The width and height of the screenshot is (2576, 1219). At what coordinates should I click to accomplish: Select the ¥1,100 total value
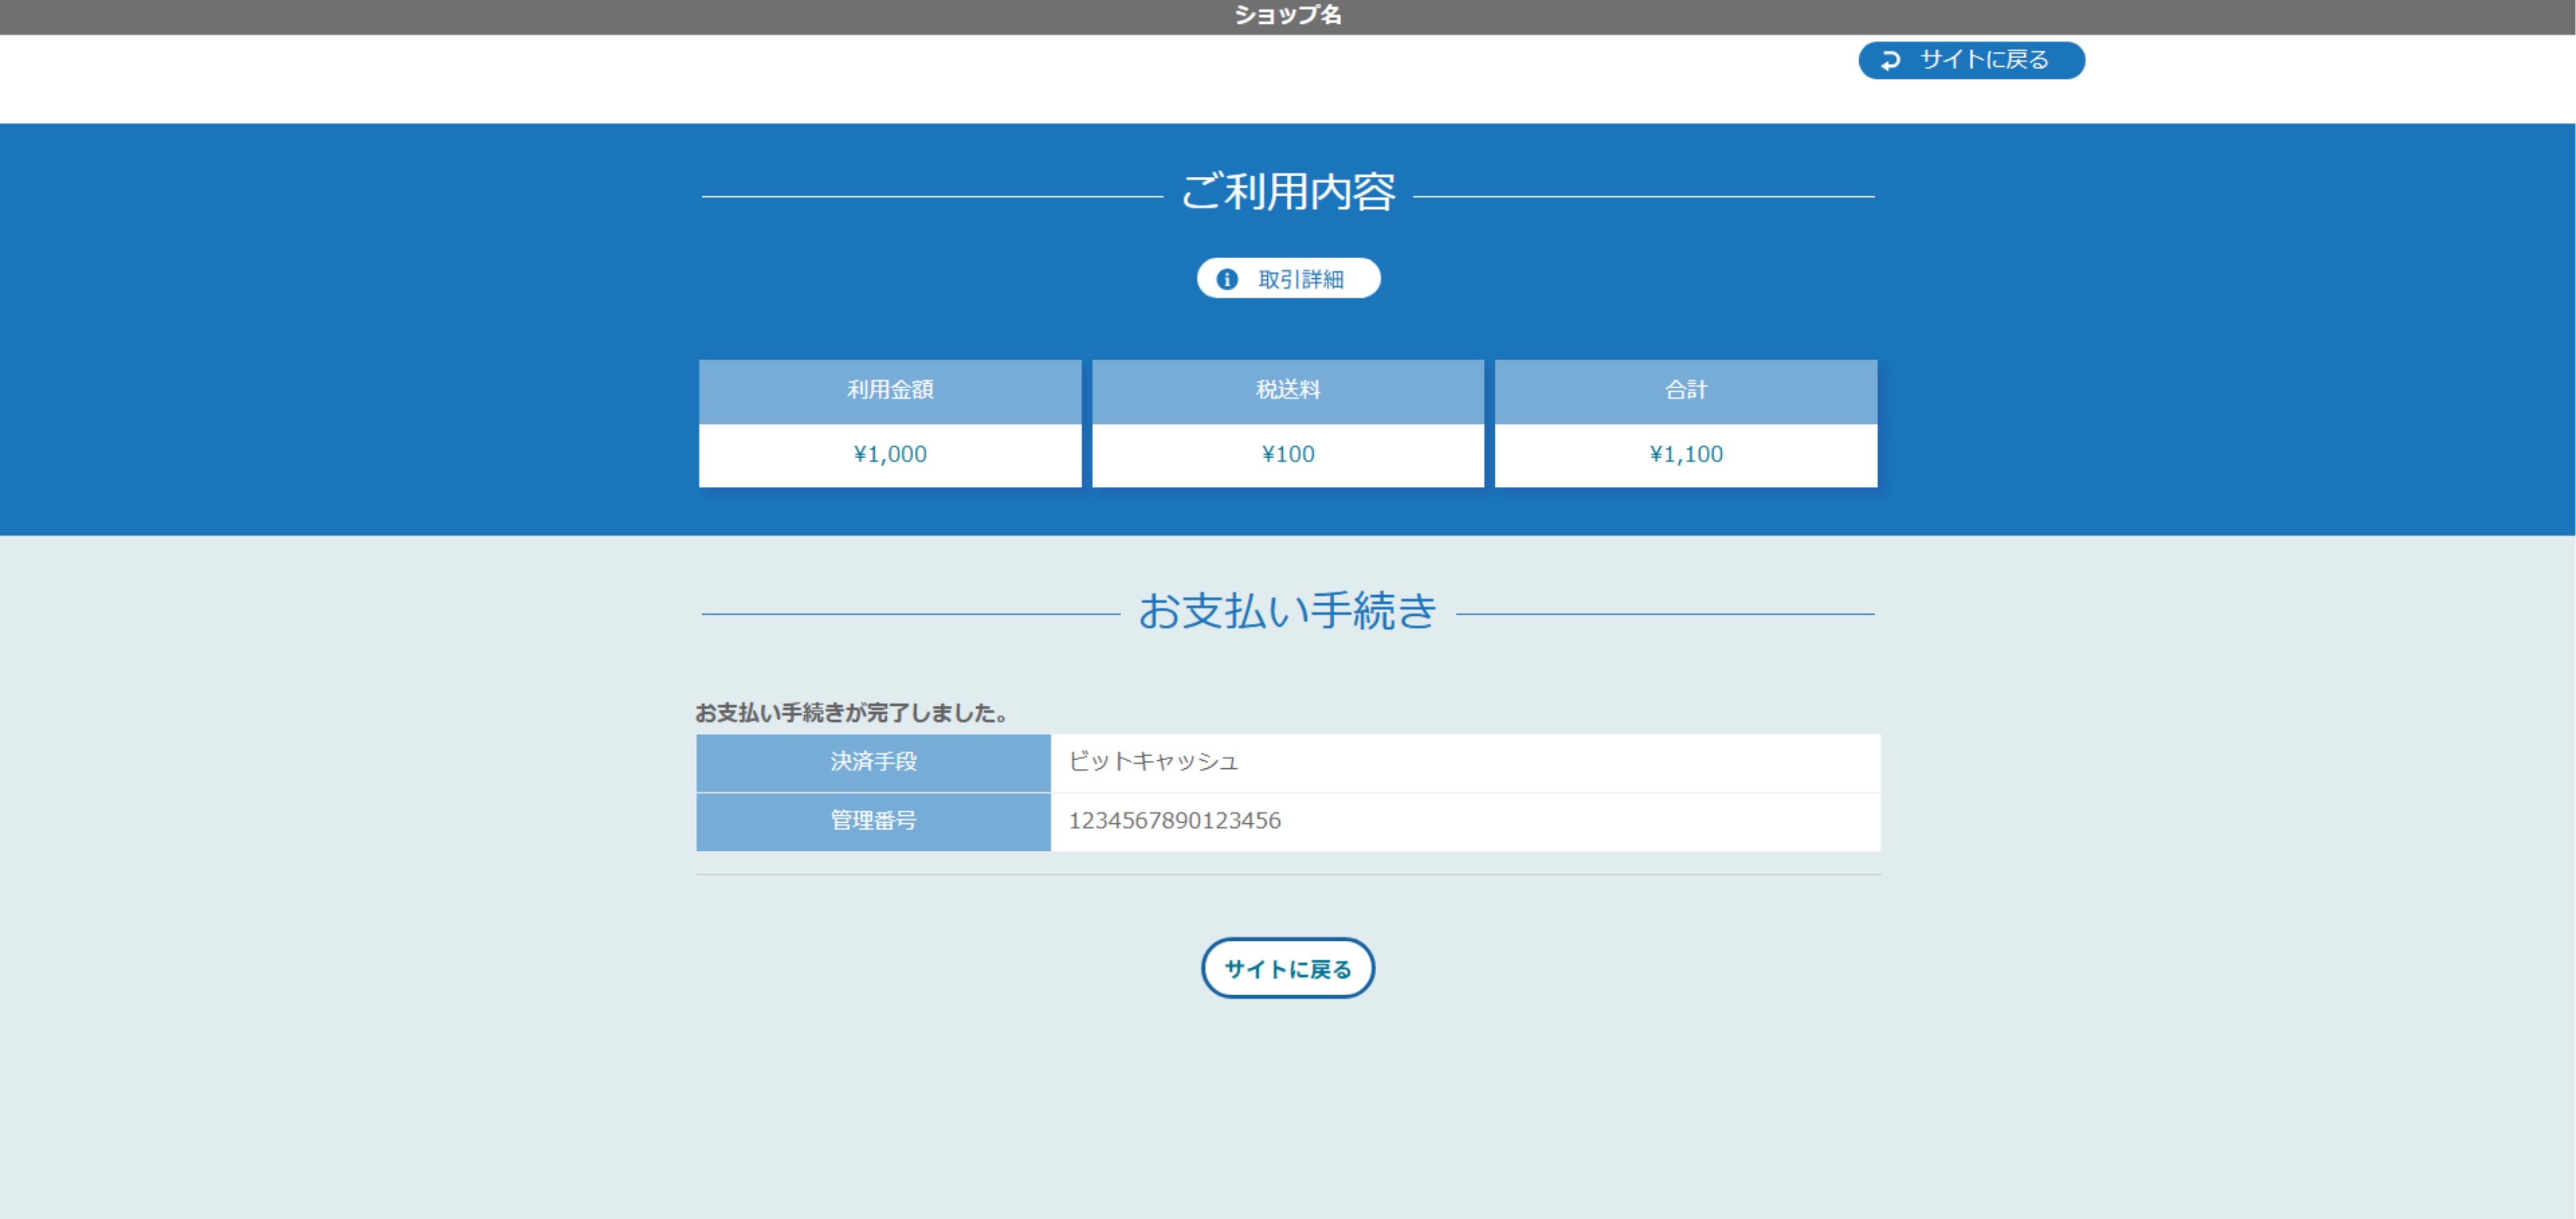coord(1686,455)
